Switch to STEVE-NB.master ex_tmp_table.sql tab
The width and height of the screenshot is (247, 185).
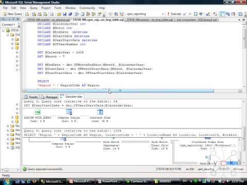pyautogui.click(x=150, y=20)
